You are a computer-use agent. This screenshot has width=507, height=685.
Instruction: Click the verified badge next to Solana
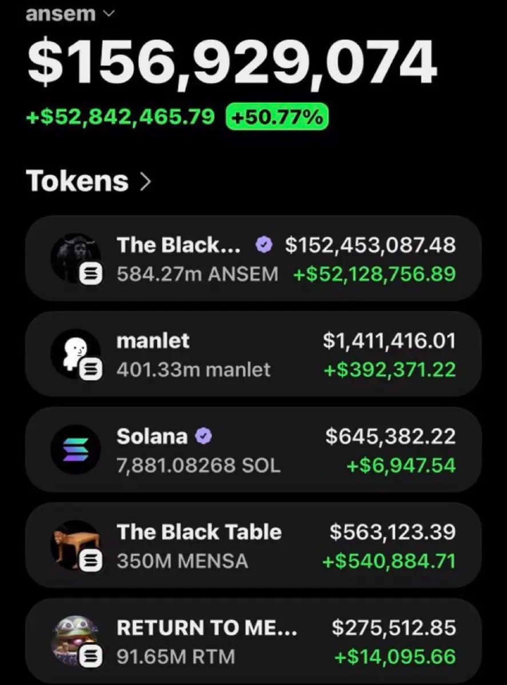203,436
